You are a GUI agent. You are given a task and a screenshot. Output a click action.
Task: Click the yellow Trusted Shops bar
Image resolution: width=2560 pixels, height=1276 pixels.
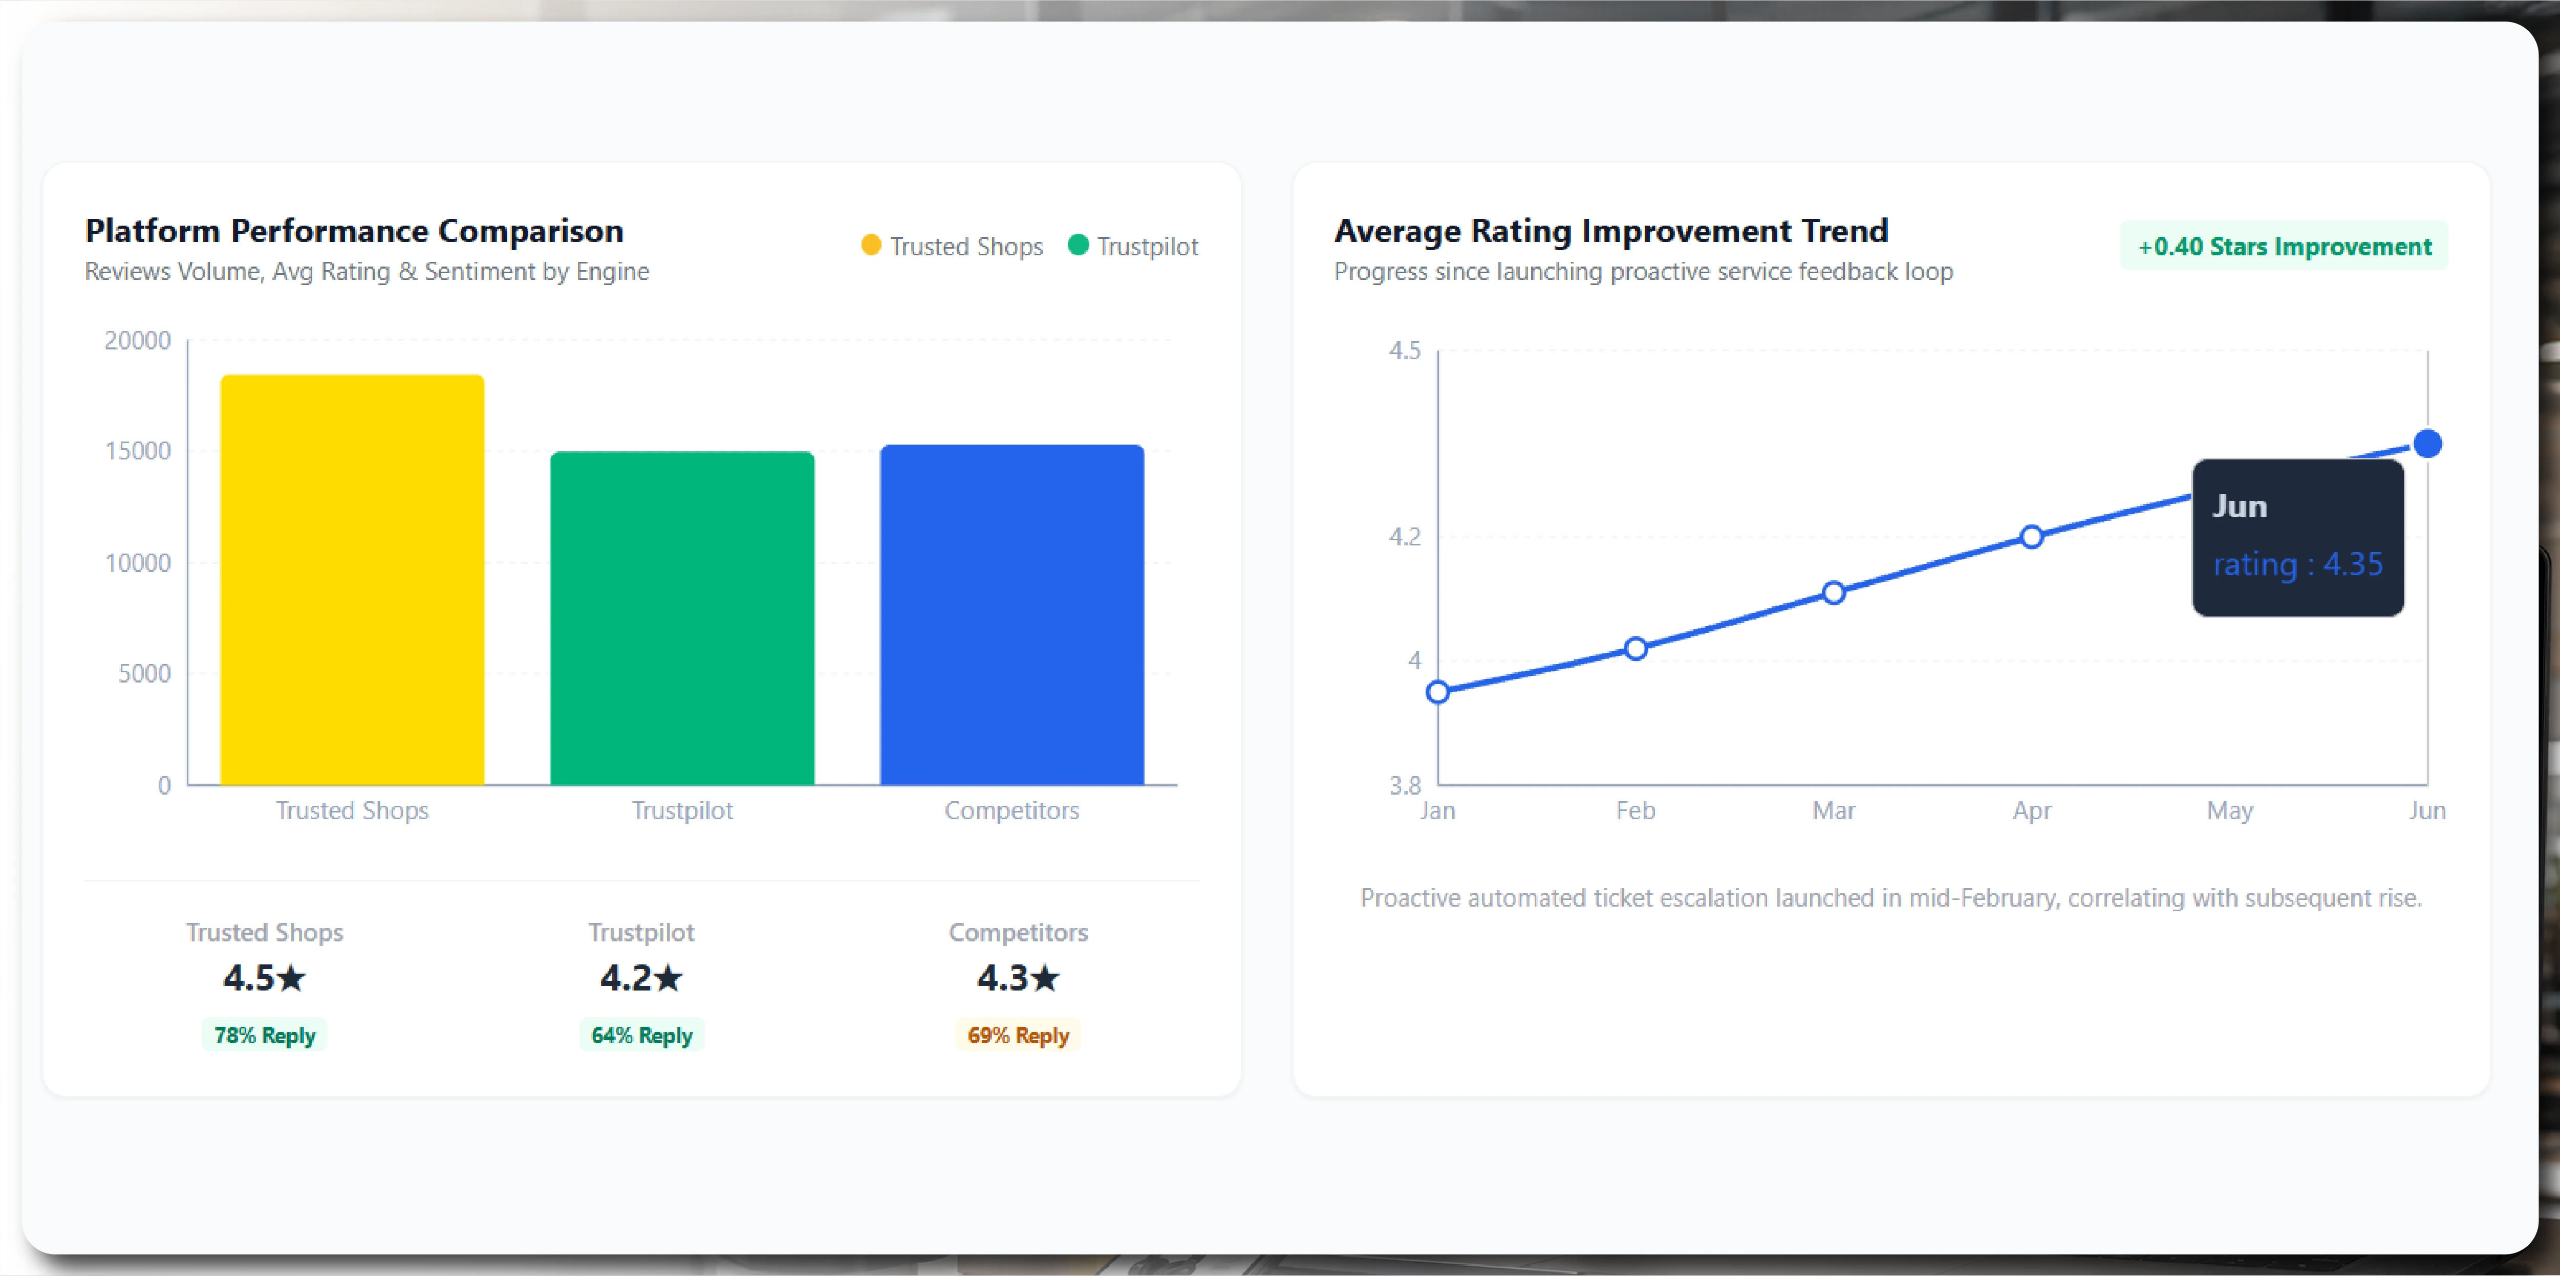[352, 580]
